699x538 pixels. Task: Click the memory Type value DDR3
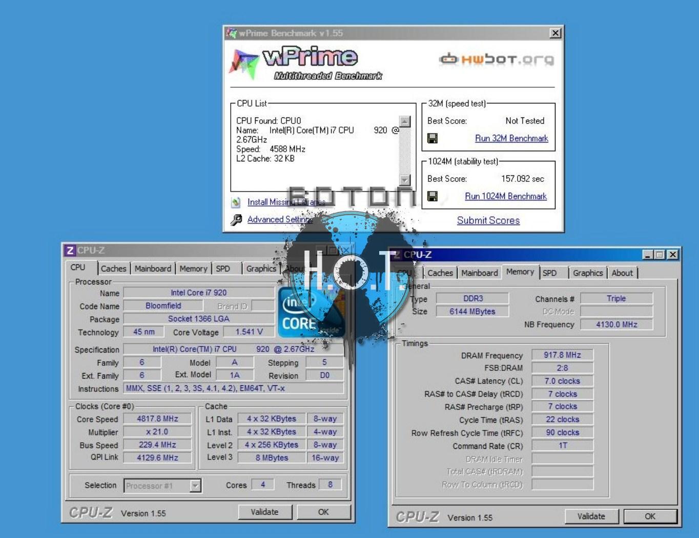[472, 299]
